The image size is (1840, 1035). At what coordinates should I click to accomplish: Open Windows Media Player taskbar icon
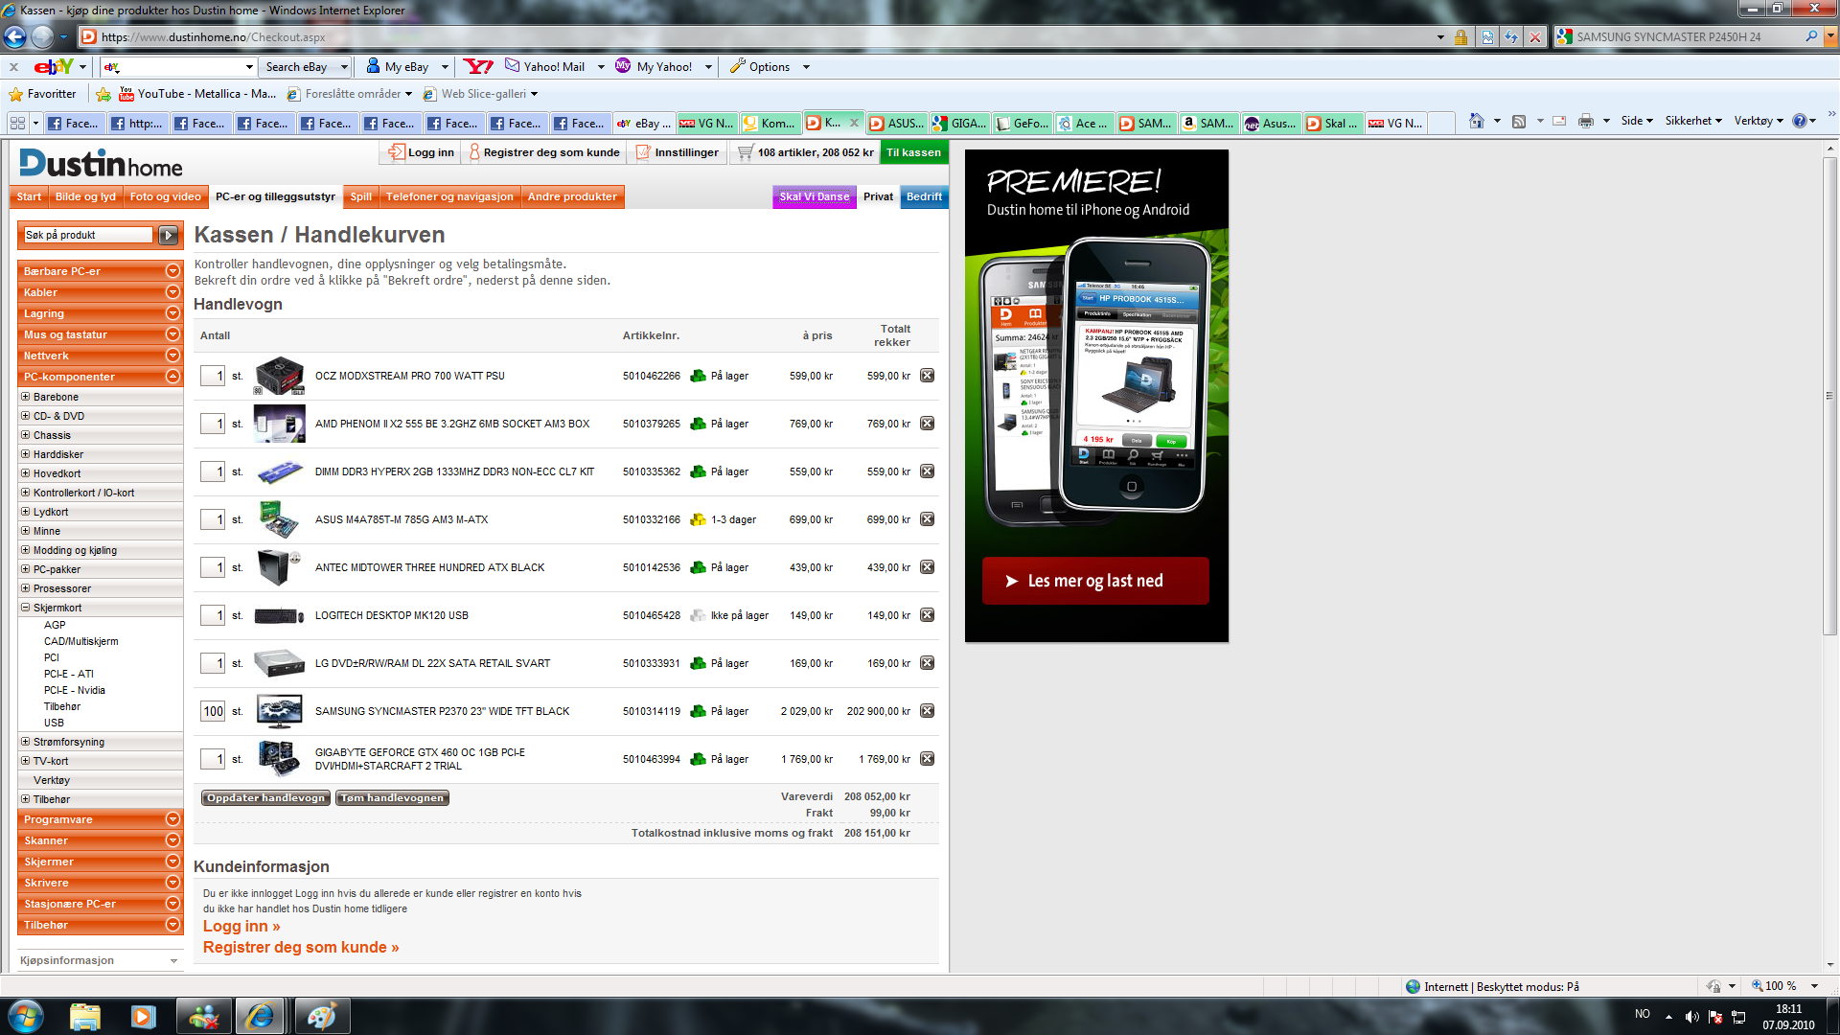click(x=144, y=1016)
